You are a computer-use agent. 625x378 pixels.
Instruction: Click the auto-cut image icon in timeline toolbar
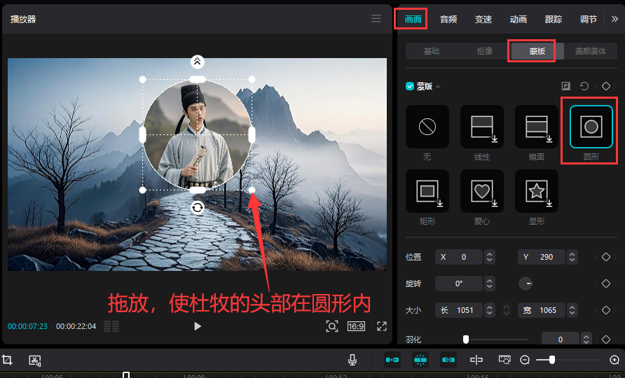(35, 360)
